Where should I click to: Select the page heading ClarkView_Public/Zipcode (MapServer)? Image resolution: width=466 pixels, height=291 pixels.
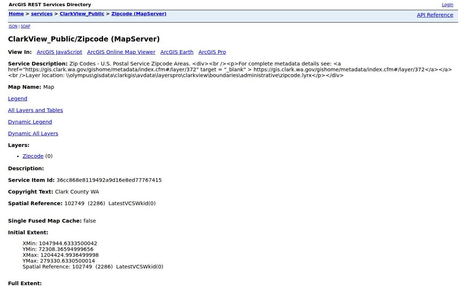[84, 39]
